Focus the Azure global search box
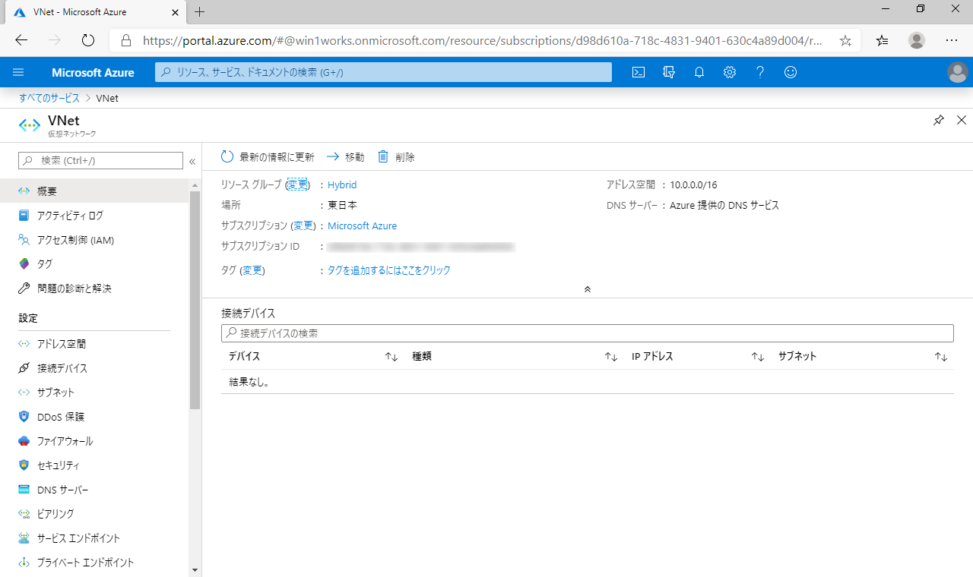 click(x=384, y=72)
